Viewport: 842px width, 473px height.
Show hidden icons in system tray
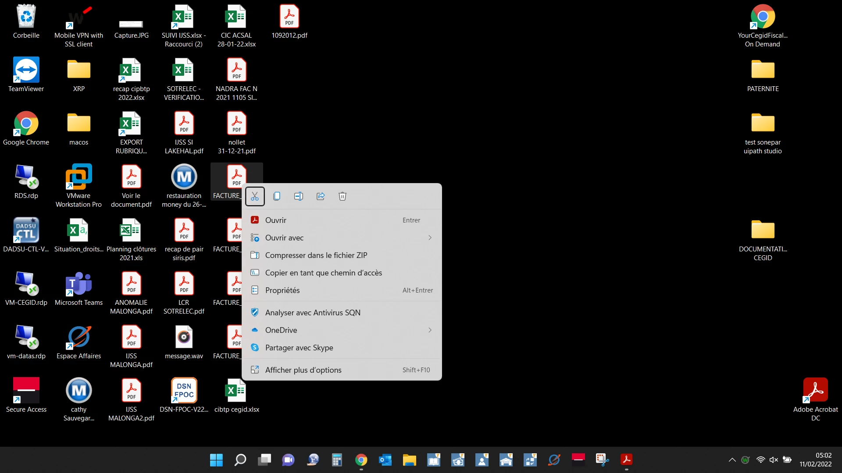click(732, 460)
